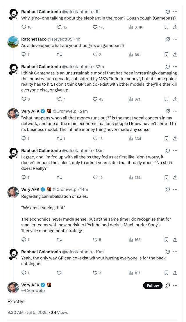Open the @steveott99 profile handle
This screenshot has width=186, height=322.
60,39
